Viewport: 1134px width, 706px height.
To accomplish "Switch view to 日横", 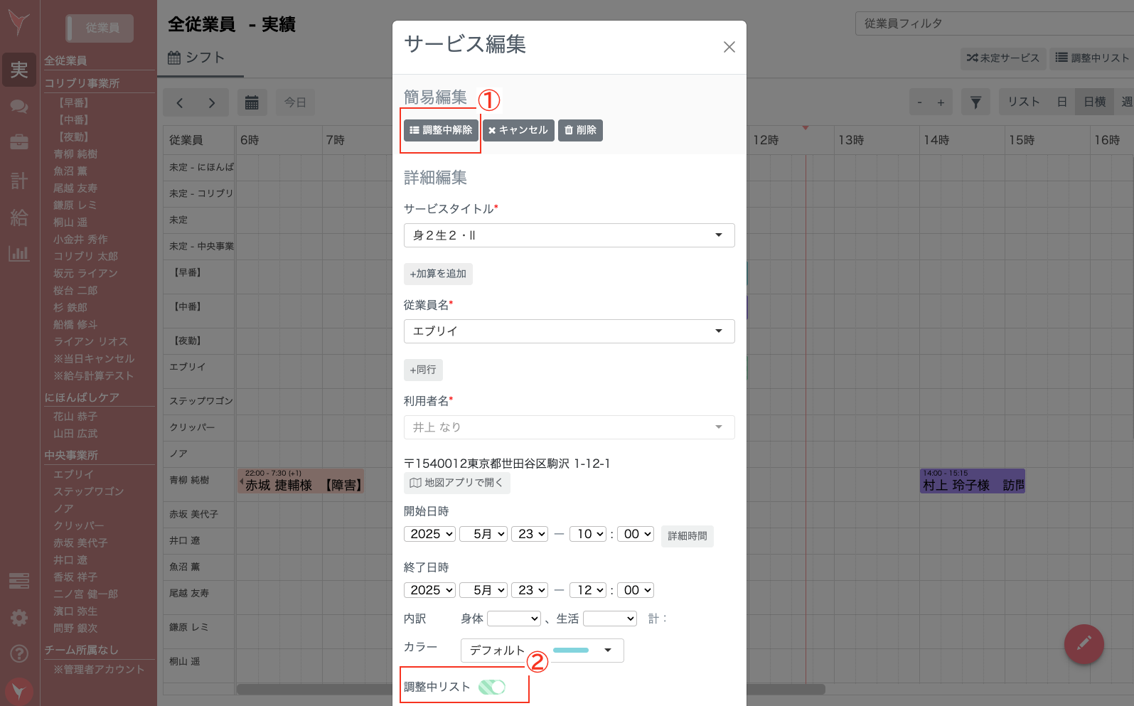I will tap(1094, 102).
